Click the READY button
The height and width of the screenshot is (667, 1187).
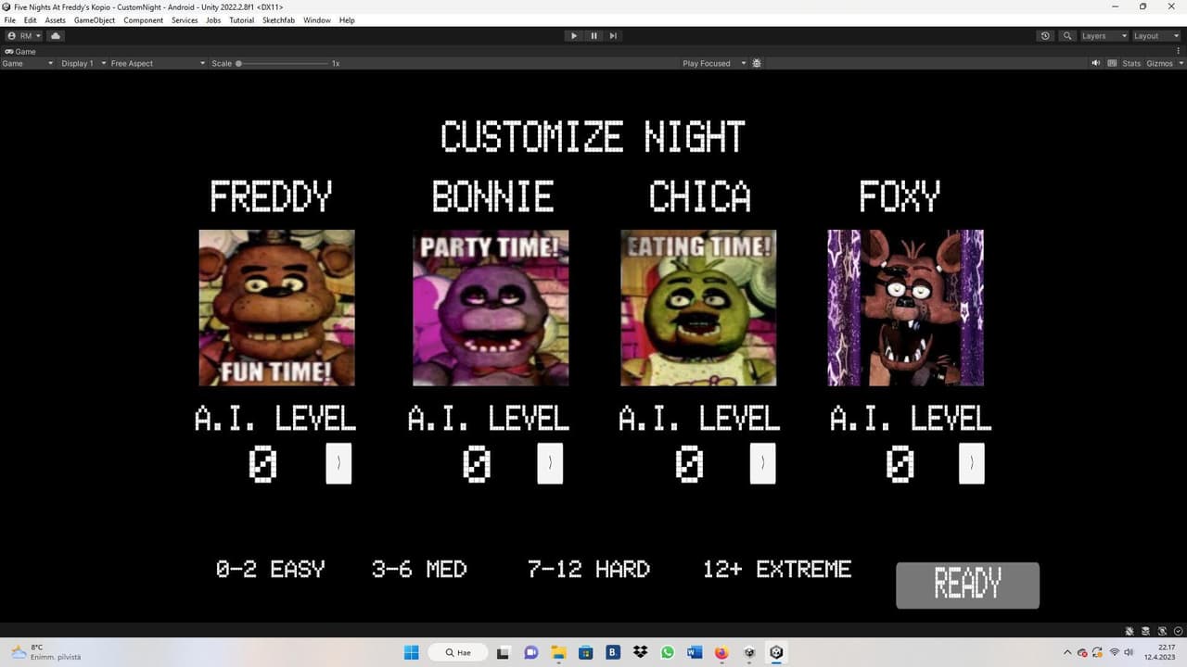[967, 585]
